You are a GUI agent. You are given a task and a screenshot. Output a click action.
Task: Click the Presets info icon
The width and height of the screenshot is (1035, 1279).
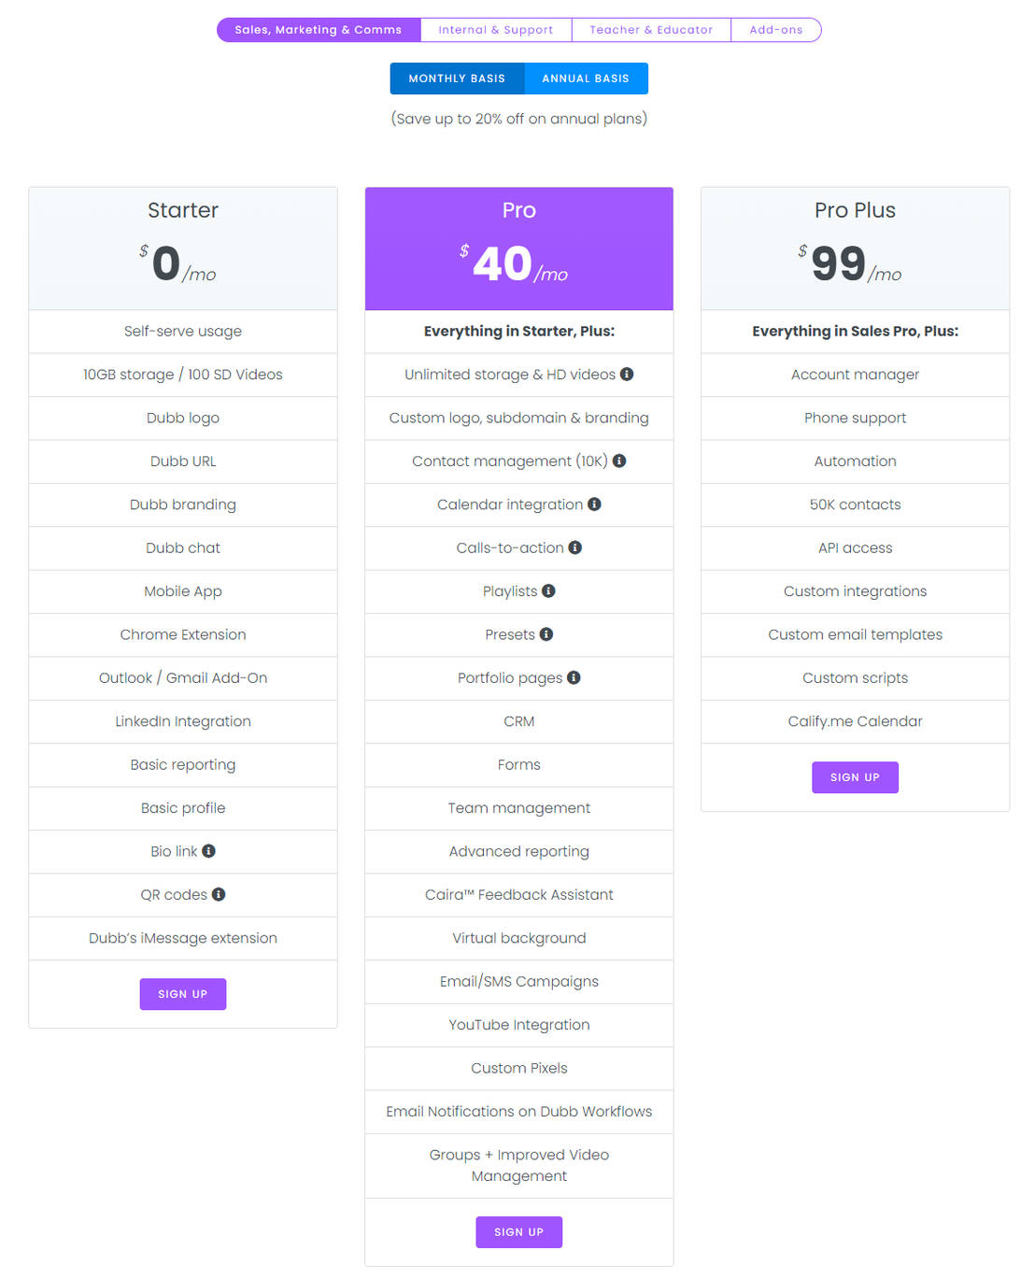(546, 634)
